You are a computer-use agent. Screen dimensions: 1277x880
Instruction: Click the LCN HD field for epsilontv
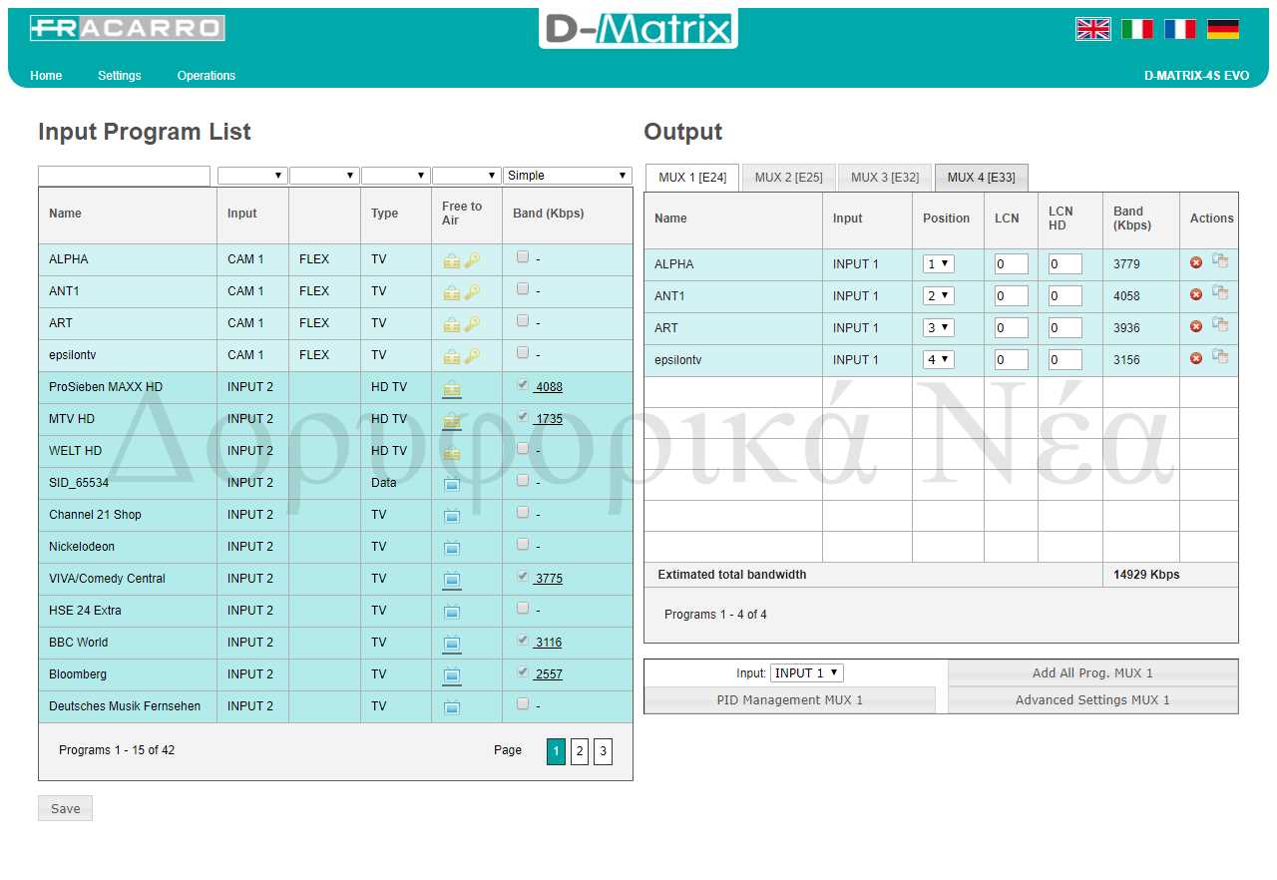[1065, 360]
